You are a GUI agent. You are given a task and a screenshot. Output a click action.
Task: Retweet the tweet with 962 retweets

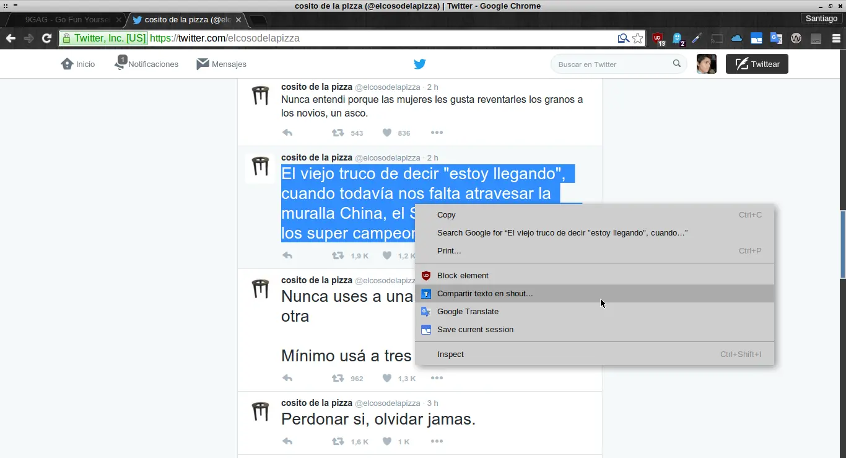pyautogui.click(x=338, y=378)
